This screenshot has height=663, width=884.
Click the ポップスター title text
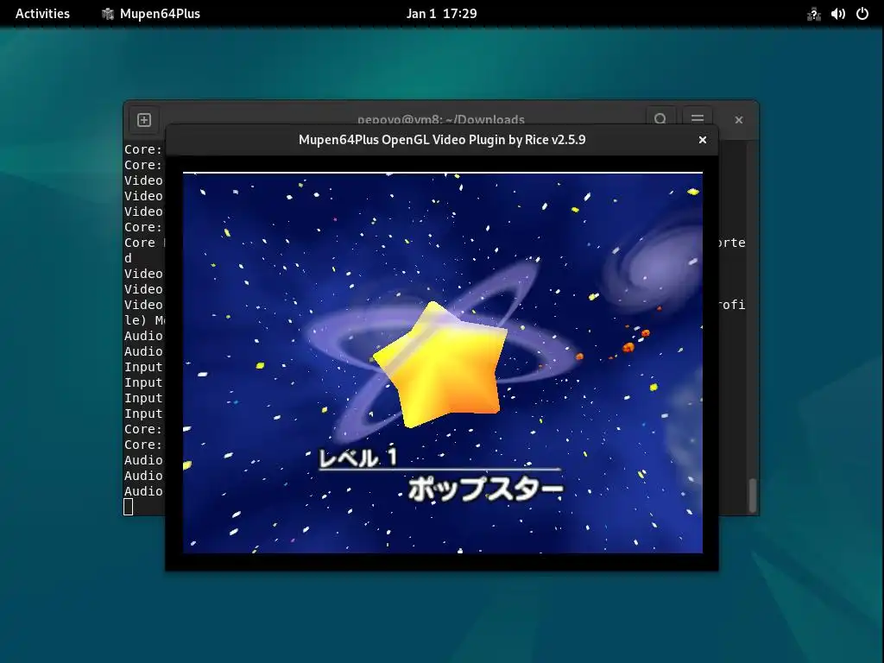485,489
